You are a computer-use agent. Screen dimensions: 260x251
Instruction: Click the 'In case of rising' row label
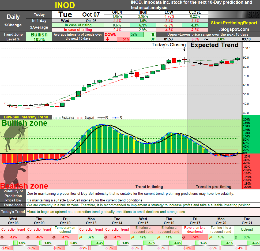(78, 25)
